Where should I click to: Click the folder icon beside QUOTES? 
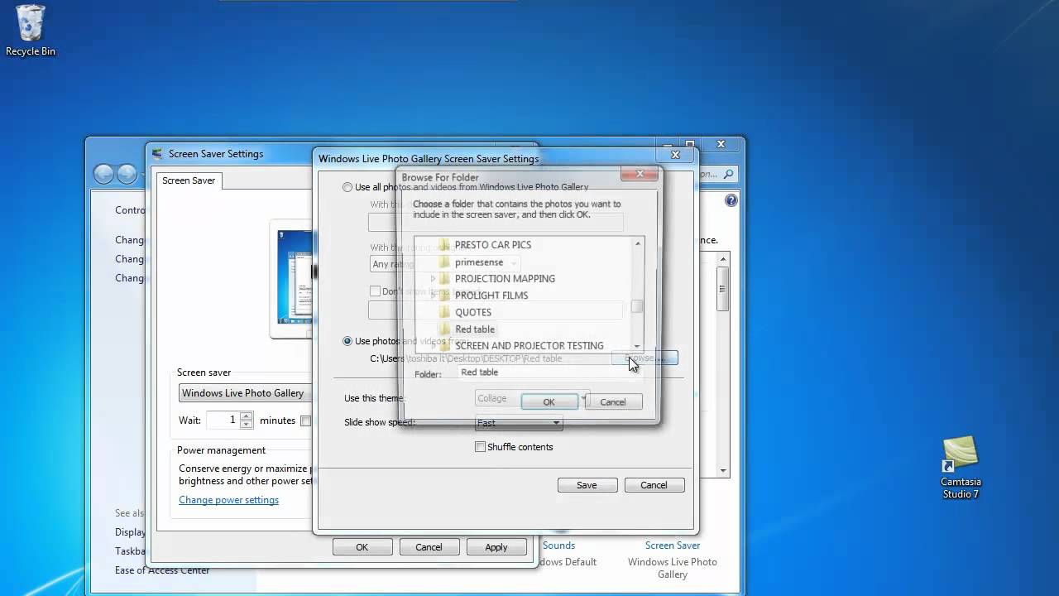pyautogui.click(x=444, y=312)
